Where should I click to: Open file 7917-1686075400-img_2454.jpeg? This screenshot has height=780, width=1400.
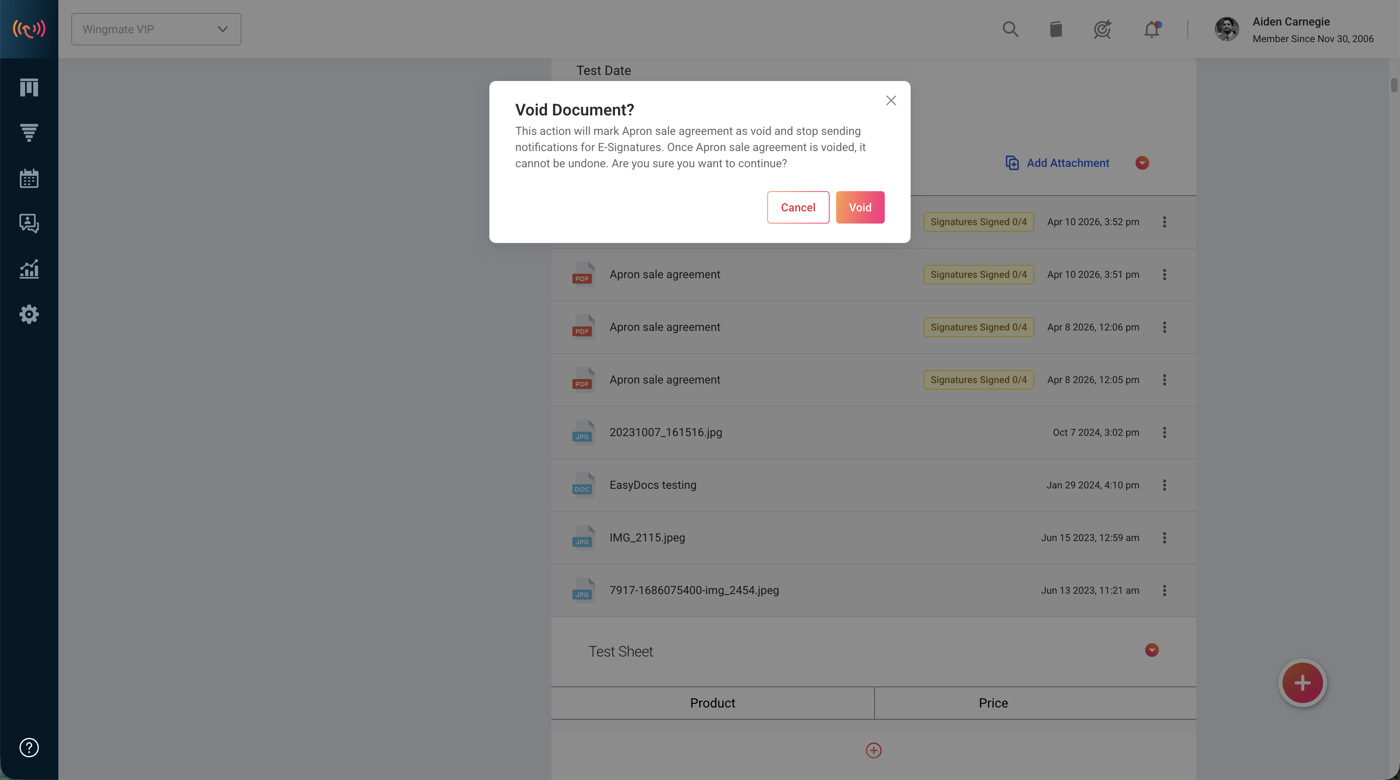pyautogui.click(x=694, y=590)
